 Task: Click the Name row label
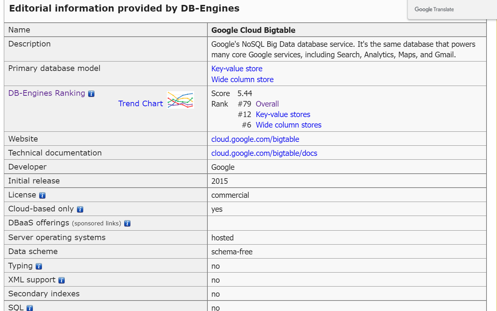[x=19, y=30]
